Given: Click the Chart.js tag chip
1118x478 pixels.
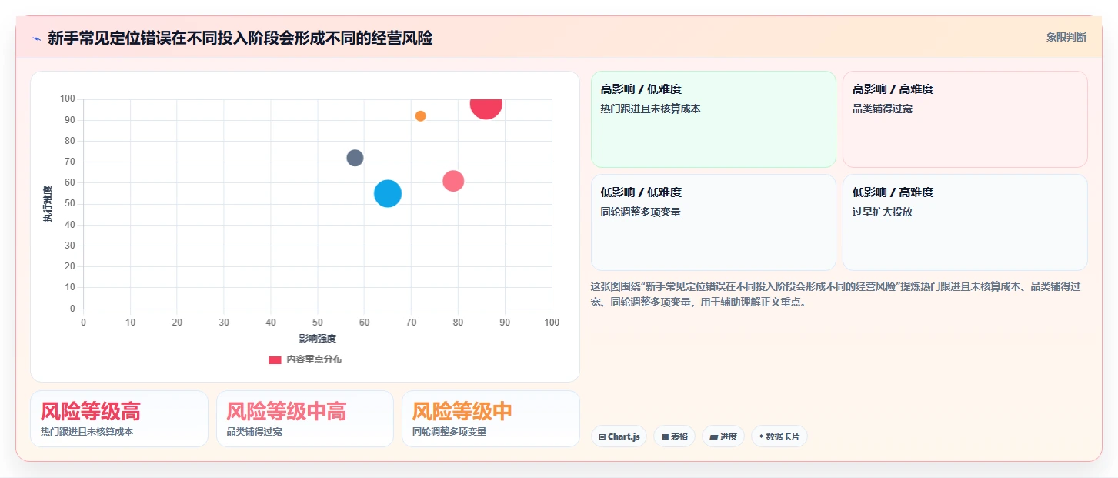Looking at the screenshot, I should click(x=619, y=436).
